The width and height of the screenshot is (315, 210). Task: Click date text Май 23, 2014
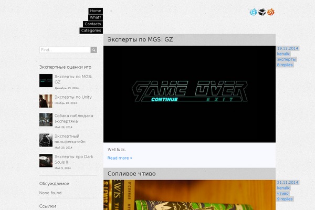click(x=64, y=148)
